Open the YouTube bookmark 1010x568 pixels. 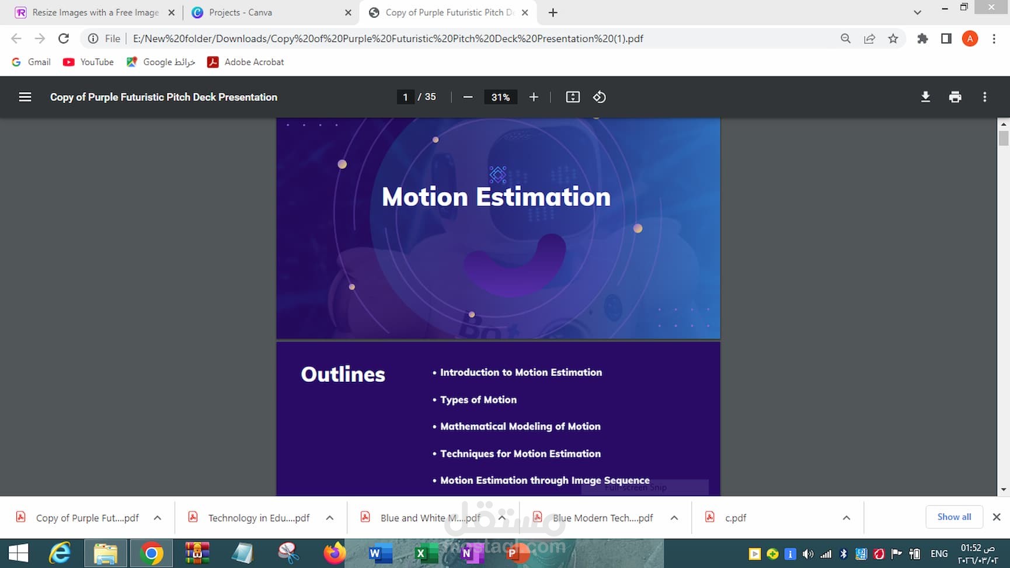88,62
